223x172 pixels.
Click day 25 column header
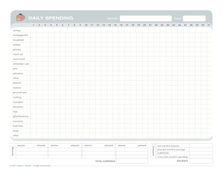(174, 25)
